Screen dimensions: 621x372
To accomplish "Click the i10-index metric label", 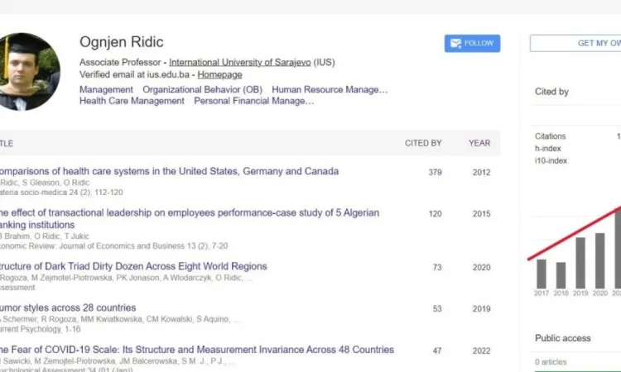I will [551, 161].
